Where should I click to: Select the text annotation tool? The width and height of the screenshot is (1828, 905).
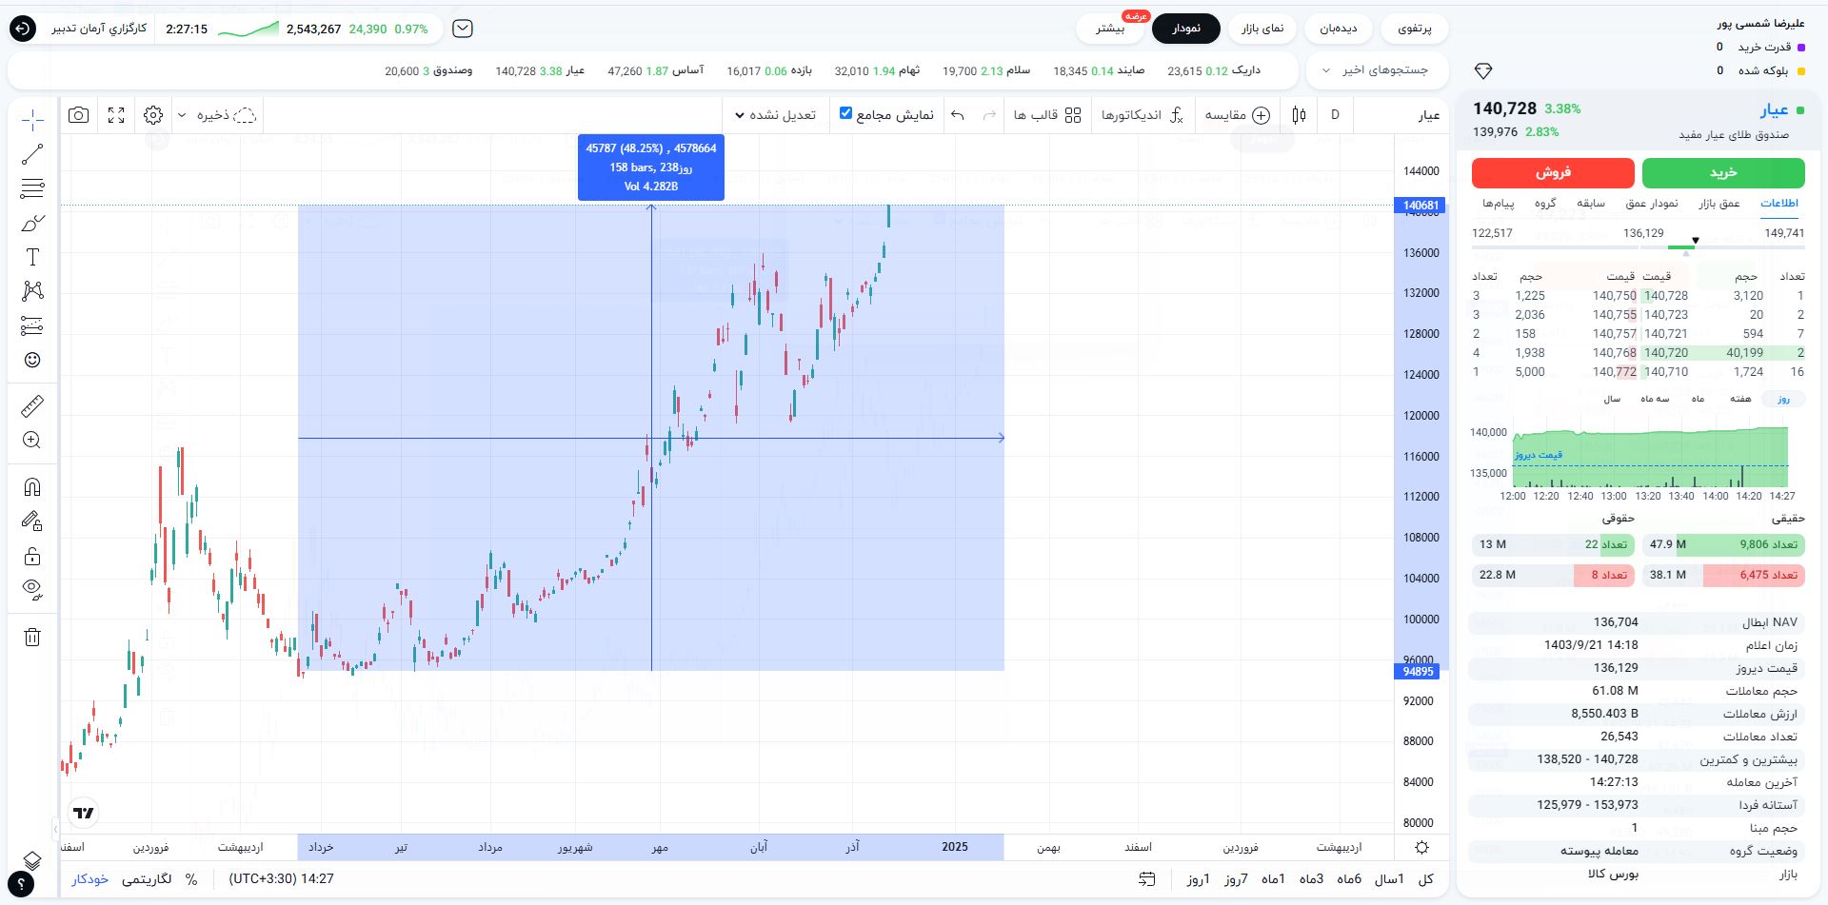(x=32, y=257)
